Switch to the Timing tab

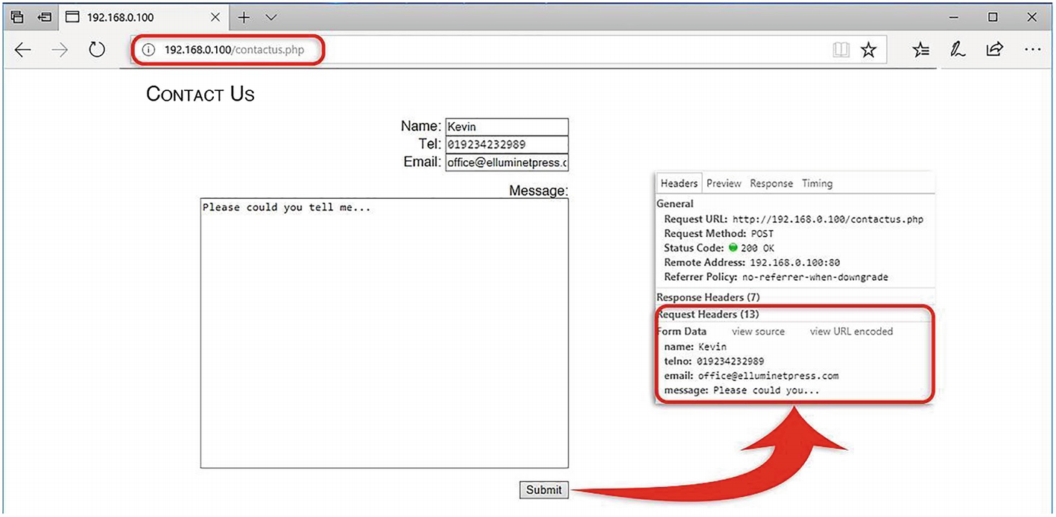[817, 183]
